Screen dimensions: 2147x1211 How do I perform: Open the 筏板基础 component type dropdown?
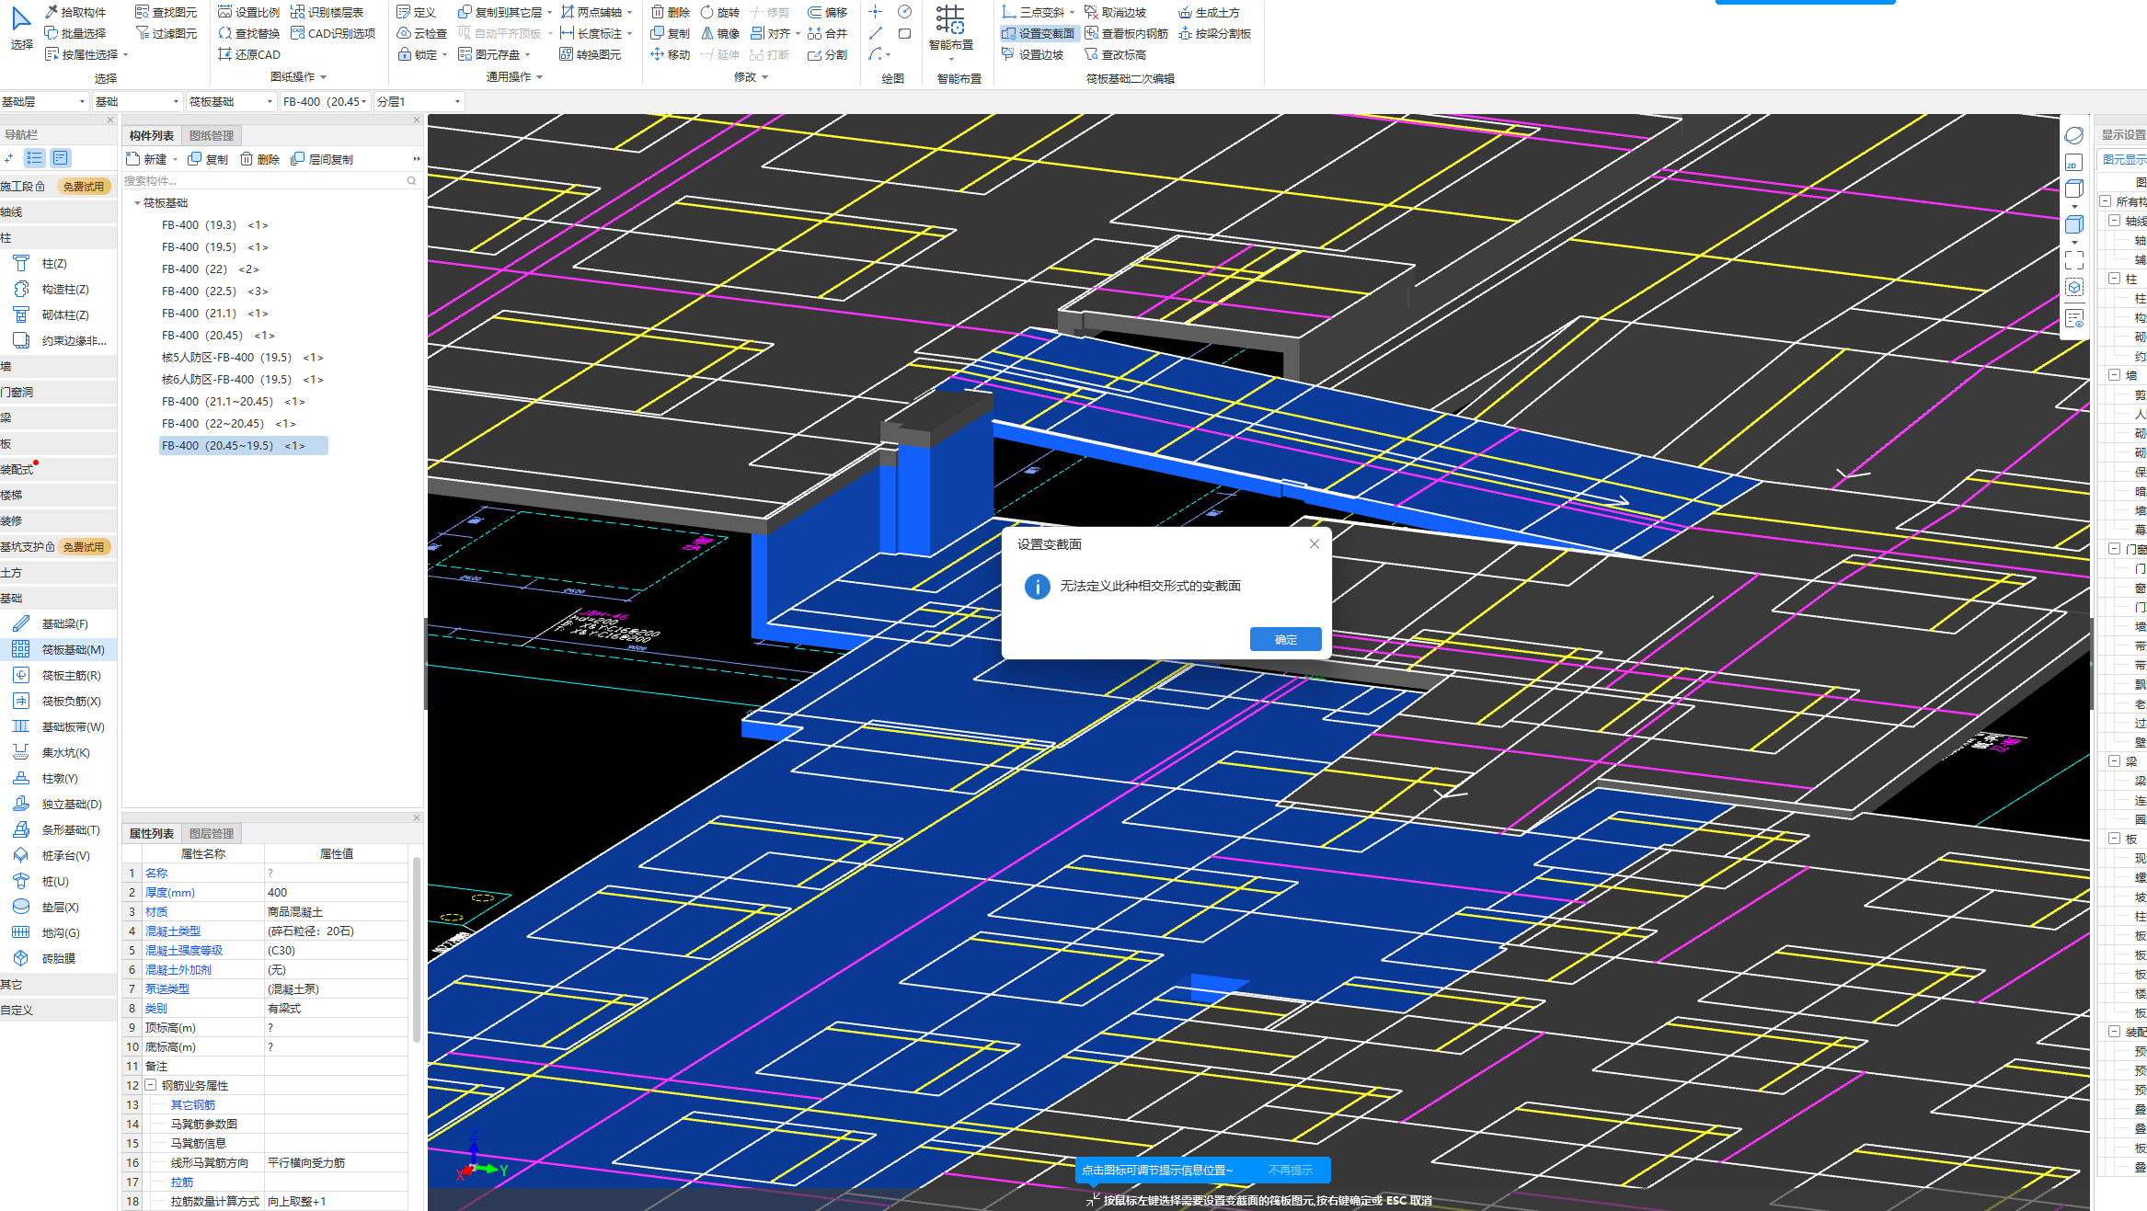pos(231,101)
